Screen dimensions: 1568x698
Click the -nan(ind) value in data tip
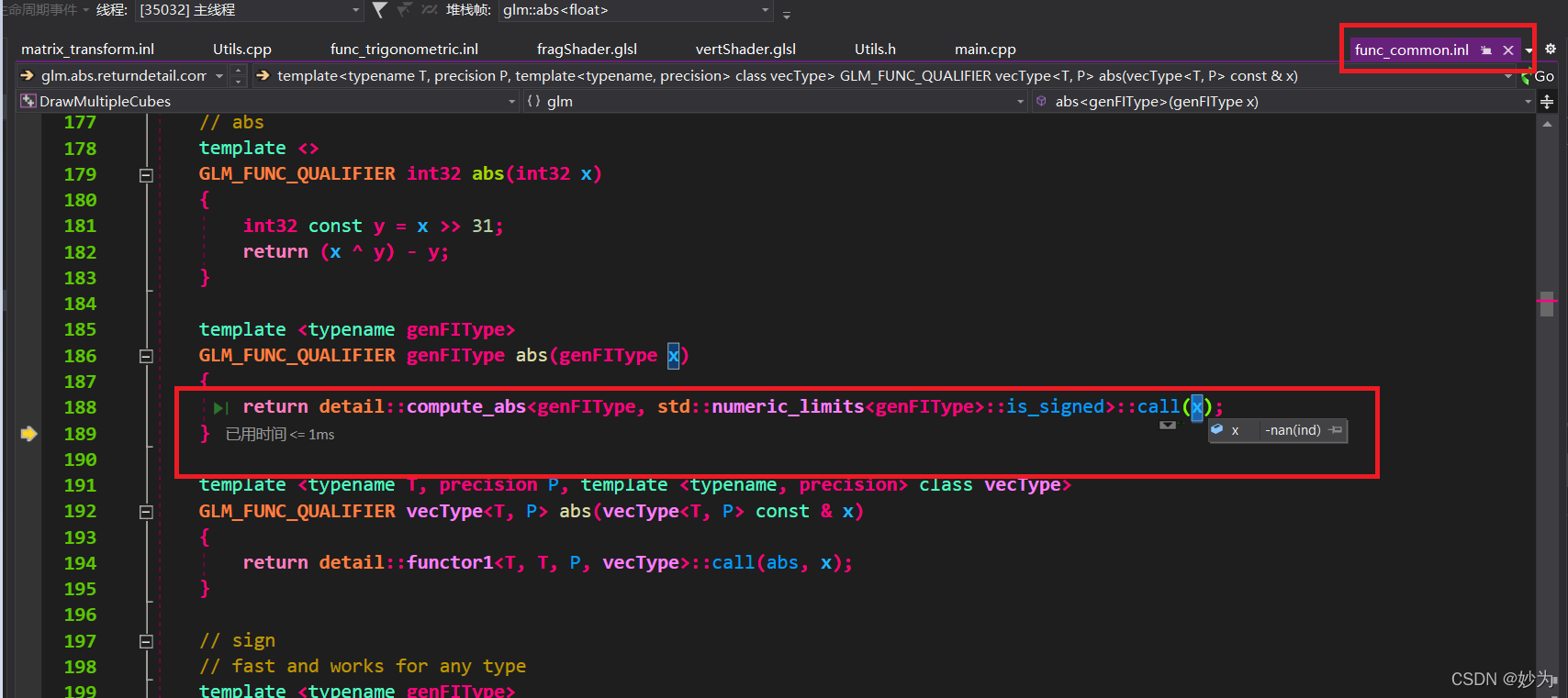(x=1293, y=430)
